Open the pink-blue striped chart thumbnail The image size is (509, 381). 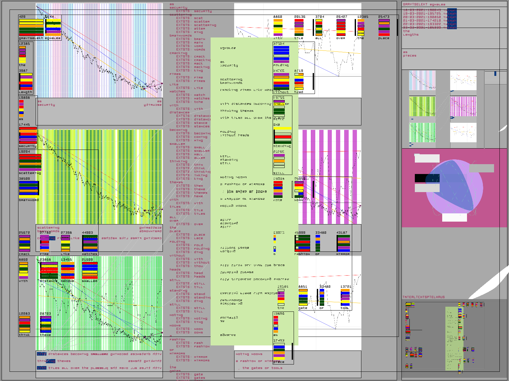[x=422, y=80]
